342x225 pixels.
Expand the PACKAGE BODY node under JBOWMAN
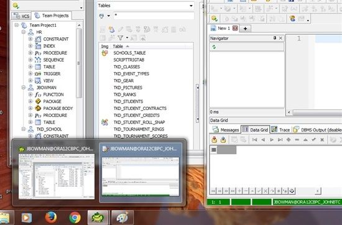point(30,108)
